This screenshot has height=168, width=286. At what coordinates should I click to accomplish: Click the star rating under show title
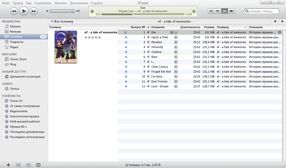point(92,37)
